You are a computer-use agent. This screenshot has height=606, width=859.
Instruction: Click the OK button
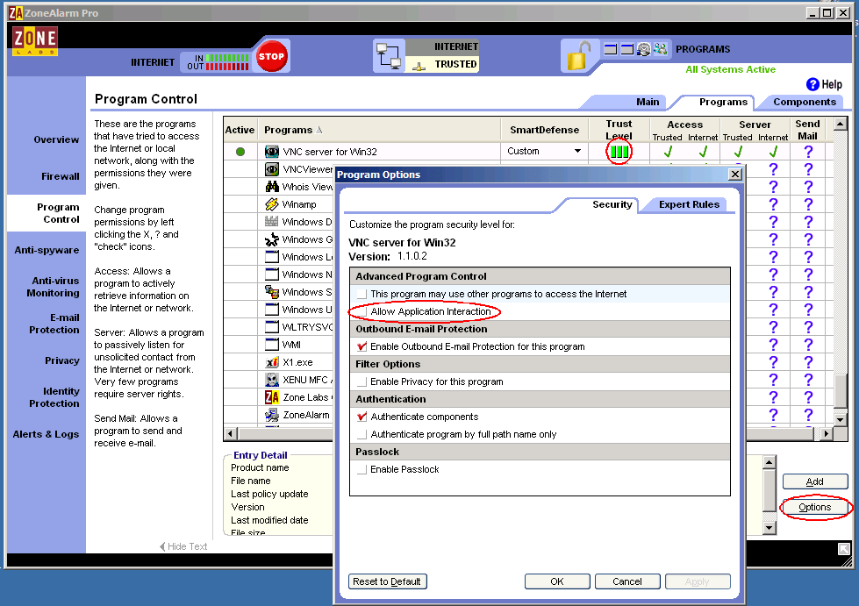click(557, 581)
